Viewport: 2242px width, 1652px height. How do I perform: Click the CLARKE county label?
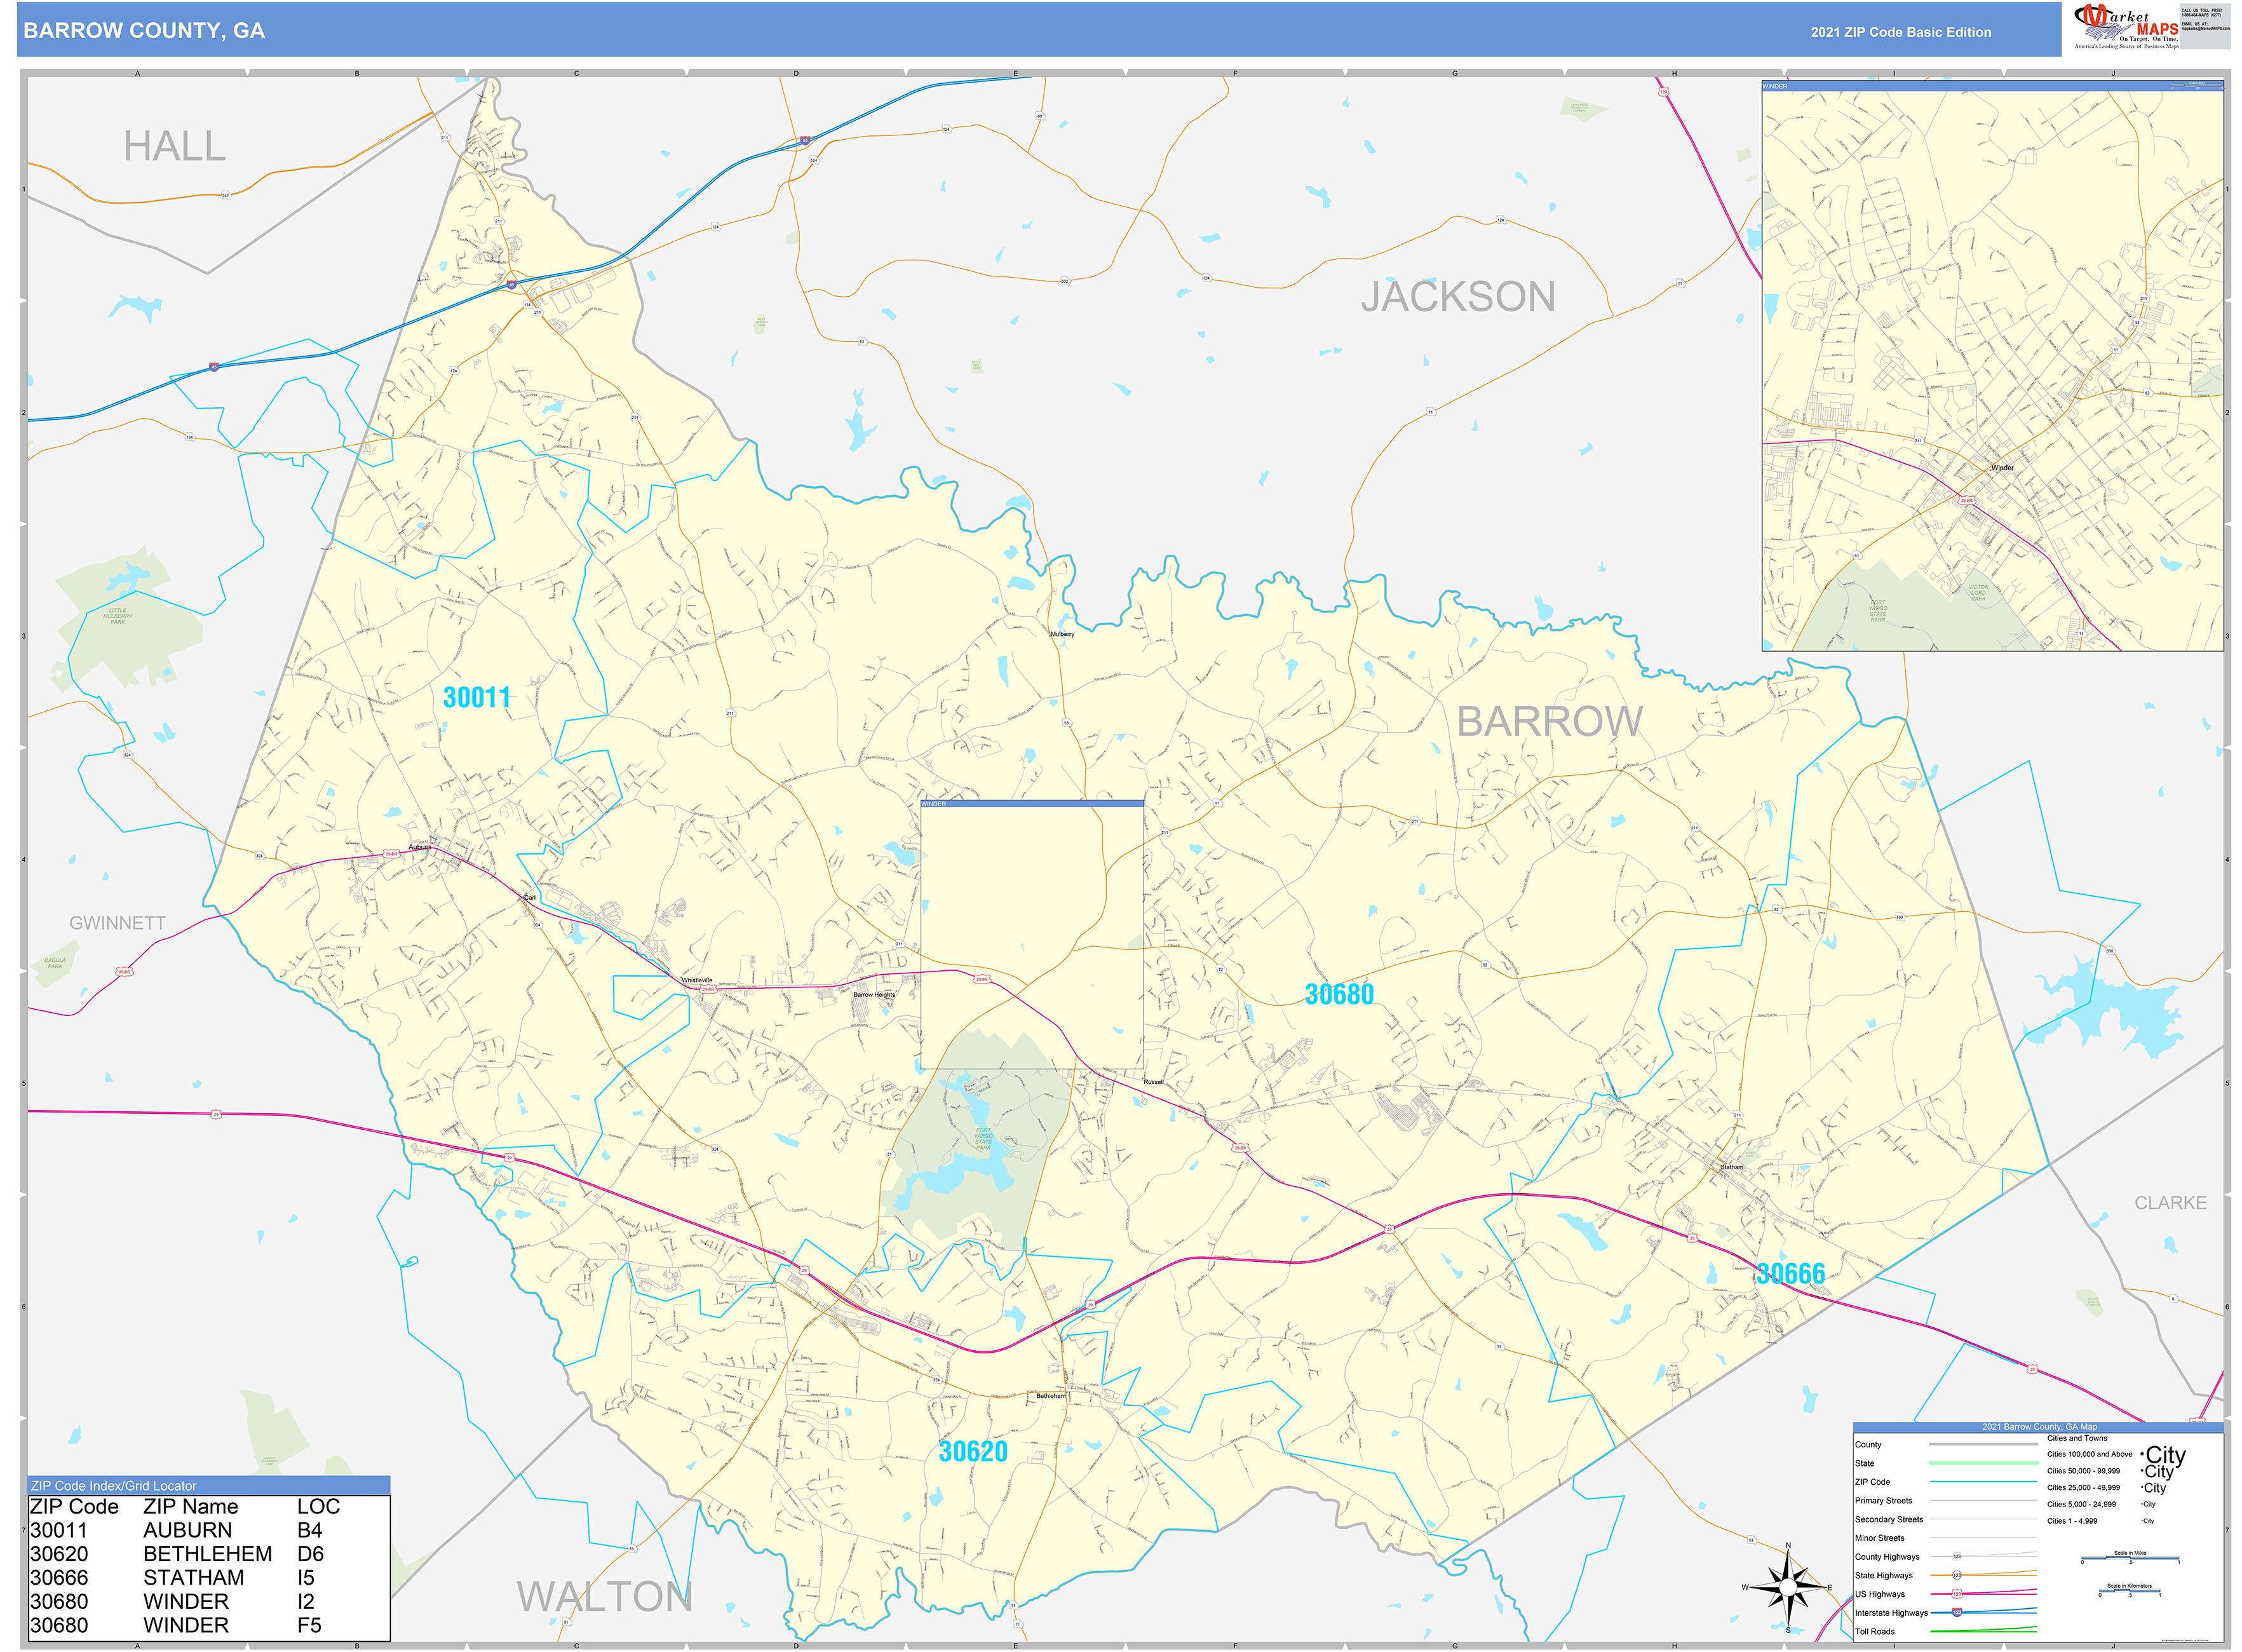coord(2170,1203)
